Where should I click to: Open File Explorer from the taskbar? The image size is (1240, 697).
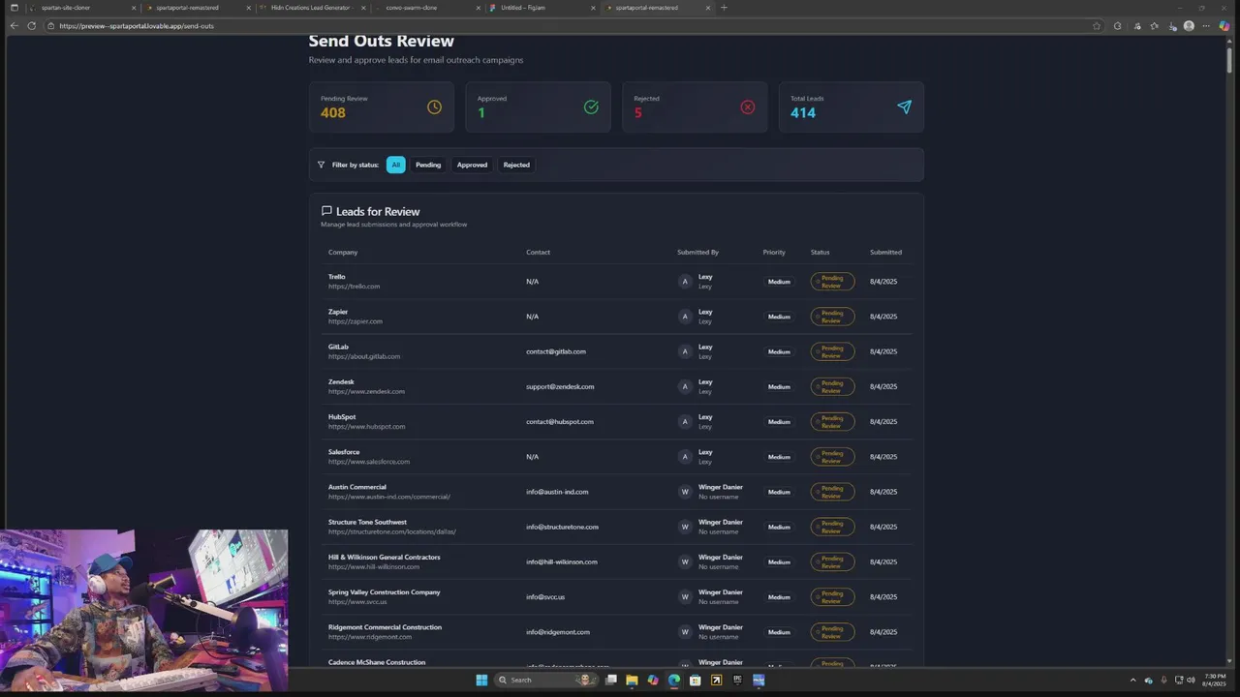632,680
